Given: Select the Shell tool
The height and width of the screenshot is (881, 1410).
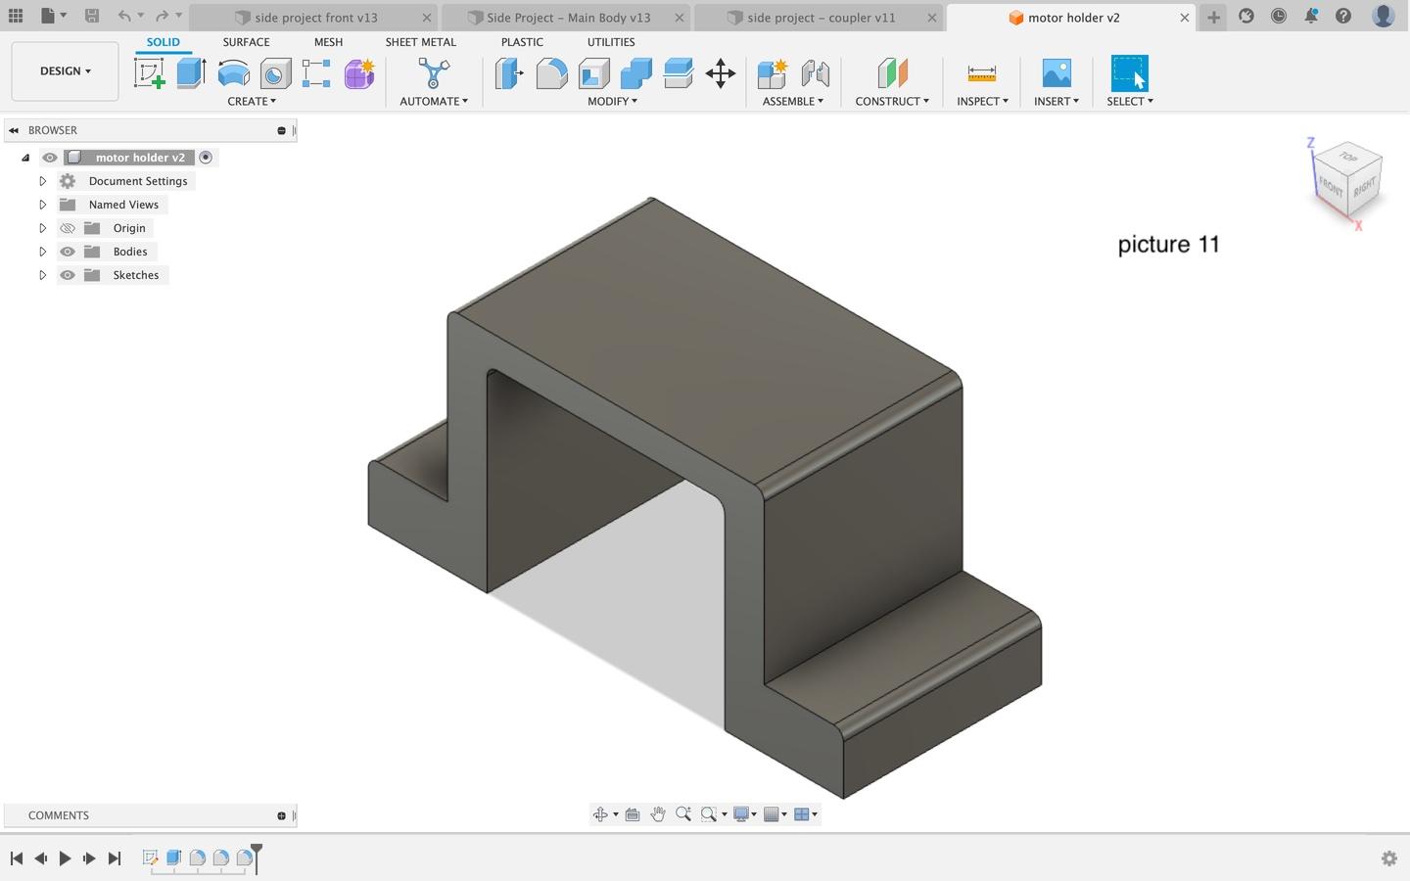Looking at the screenshot, I should (593, 73).
